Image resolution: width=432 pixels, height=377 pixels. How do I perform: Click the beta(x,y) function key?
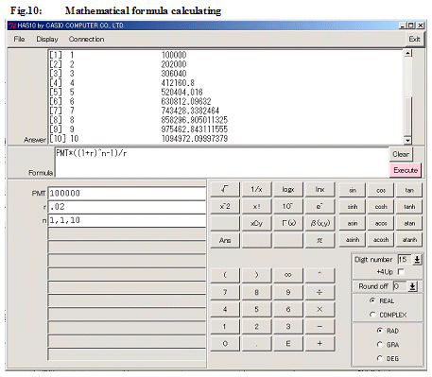tap(320, 223)
